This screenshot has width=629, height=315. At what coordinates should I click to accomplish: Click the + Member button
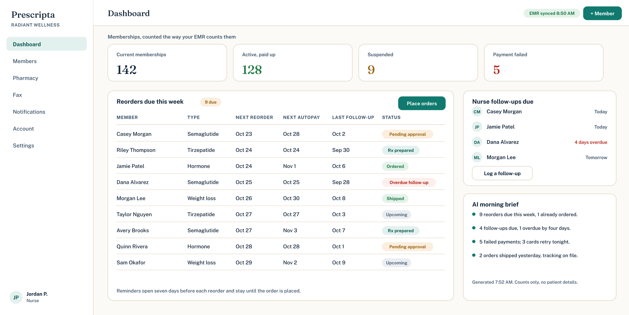pos(602,13)
